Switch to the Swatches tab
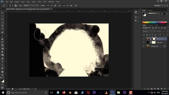 click(x=150, y=10)
